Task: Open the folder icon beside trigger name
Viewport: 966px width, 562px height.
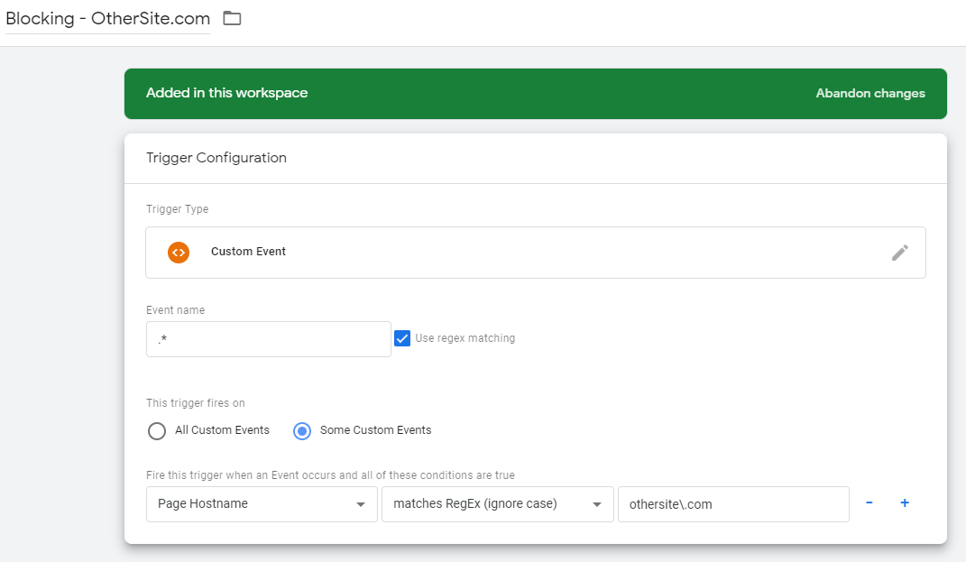Action: [x=232, y=18]
